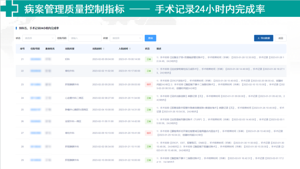The width and height of the screenshot is (300, 169).
Task: Select discharge time 2023-02-05 09:04:00
Action: pos(103,59)
